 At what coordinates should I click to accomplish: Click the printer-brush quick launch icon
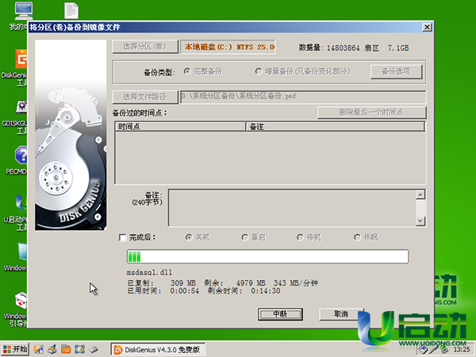pyautogui.click(x=52, y=349)
